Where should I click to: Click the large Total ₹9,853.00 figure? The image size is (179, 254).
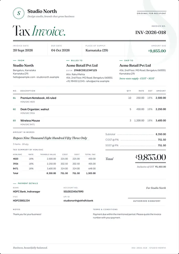pos(150,158)
